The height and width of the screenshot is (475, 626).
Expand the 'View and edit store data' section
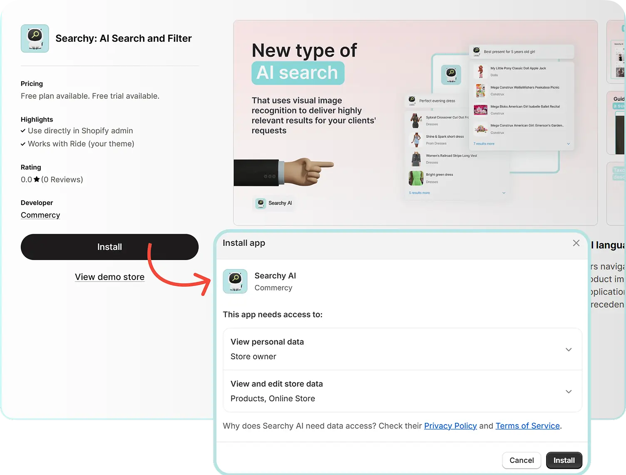(x=569, y=391)
